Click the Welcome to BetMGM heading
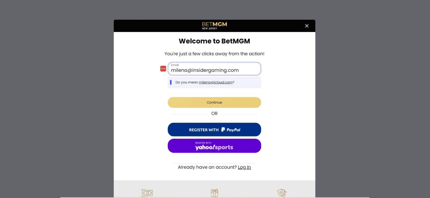 pyautogui.click(x=214, y=41)
